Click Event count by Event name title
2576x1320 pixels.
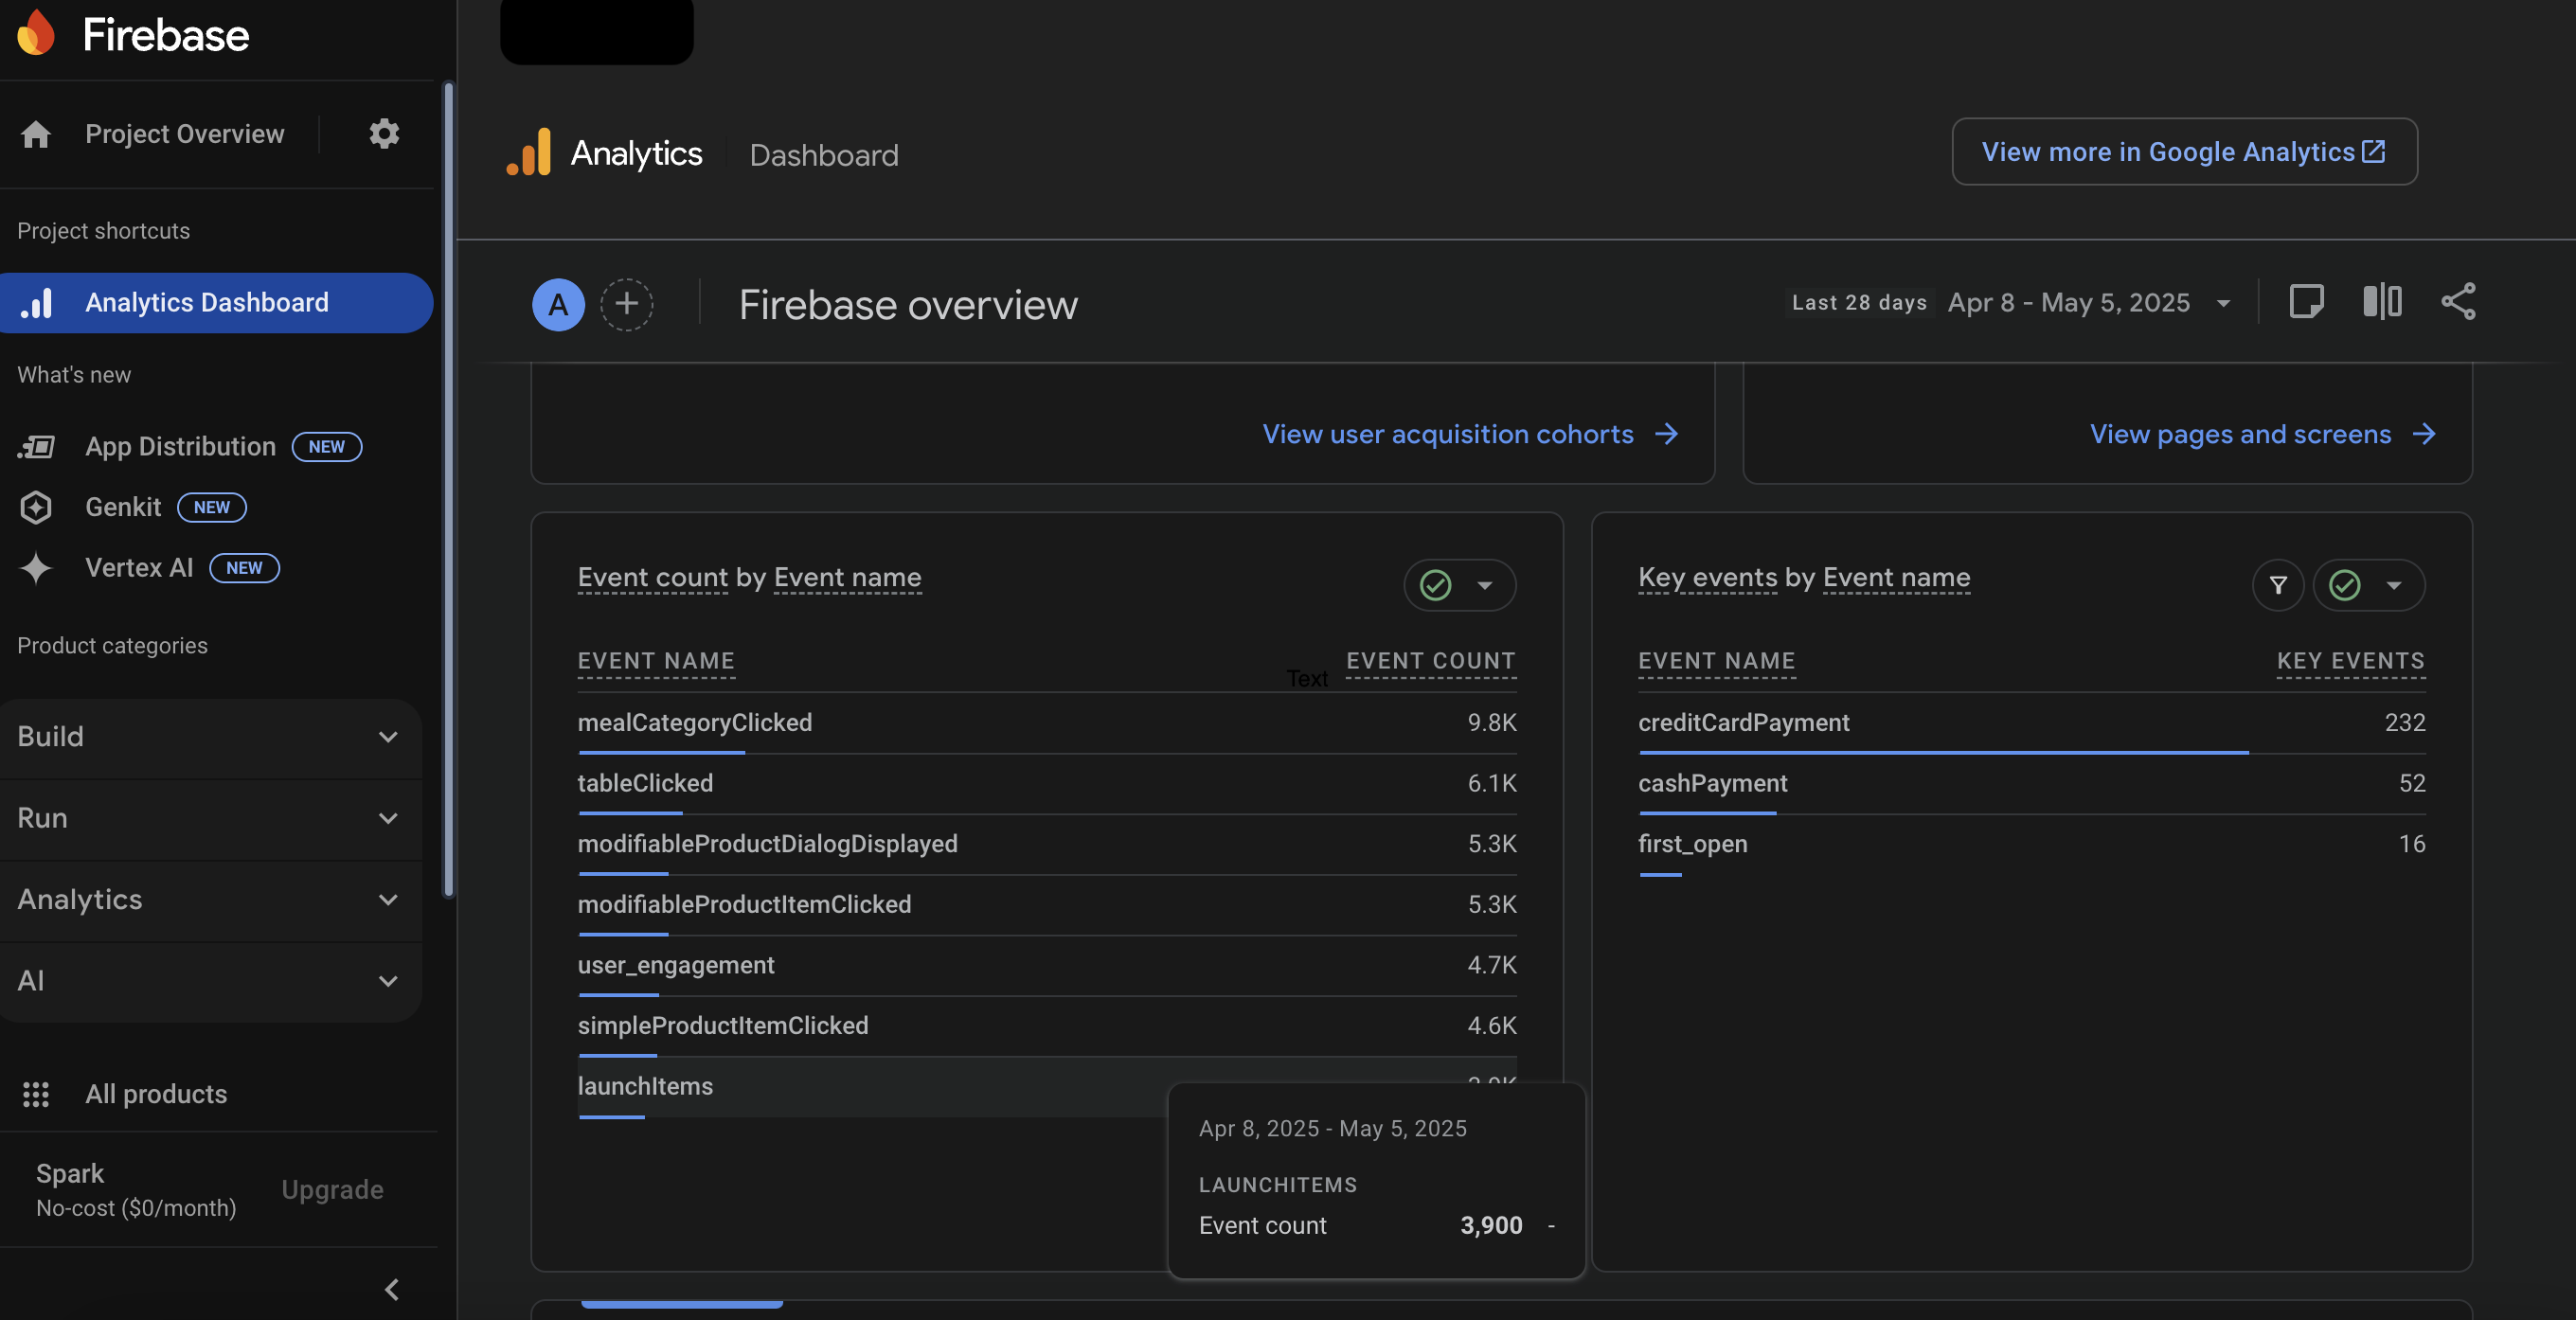(749, 577)
